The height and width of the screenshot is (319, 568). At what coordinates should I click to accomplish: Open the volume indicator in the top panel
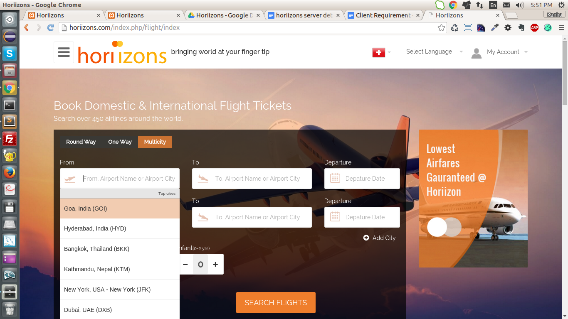(520, 5)
